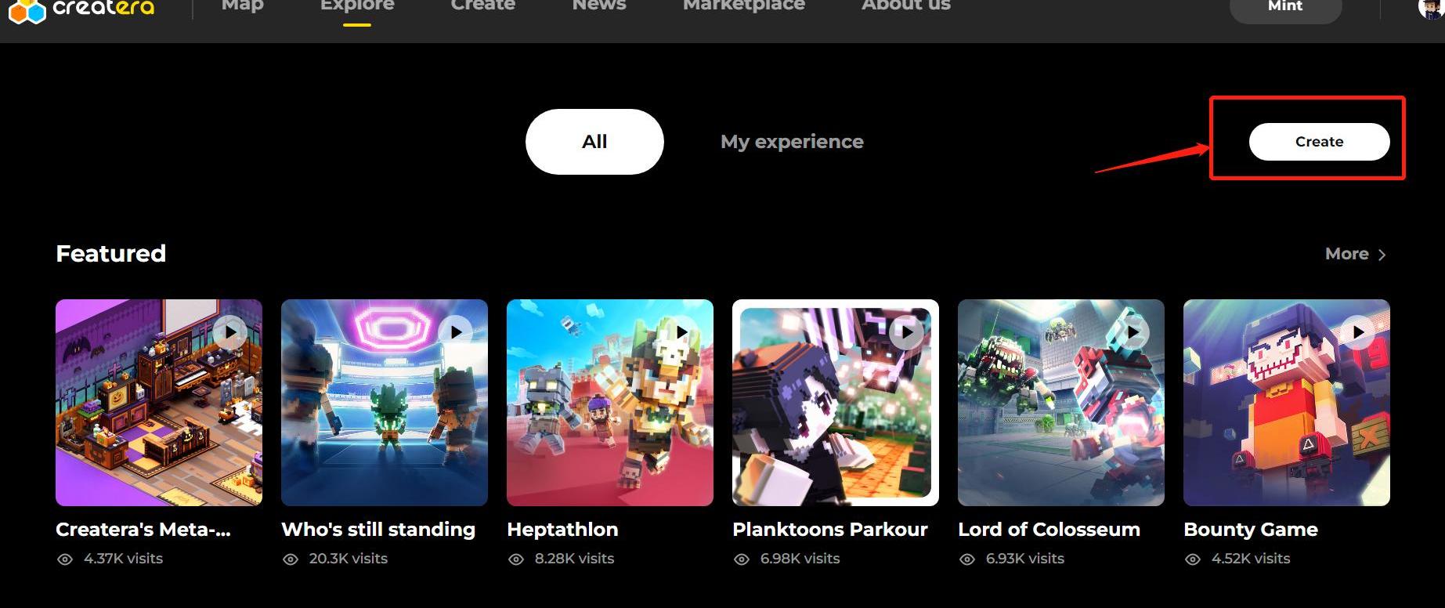Open the Marketplace menu item

pos(744,5)
